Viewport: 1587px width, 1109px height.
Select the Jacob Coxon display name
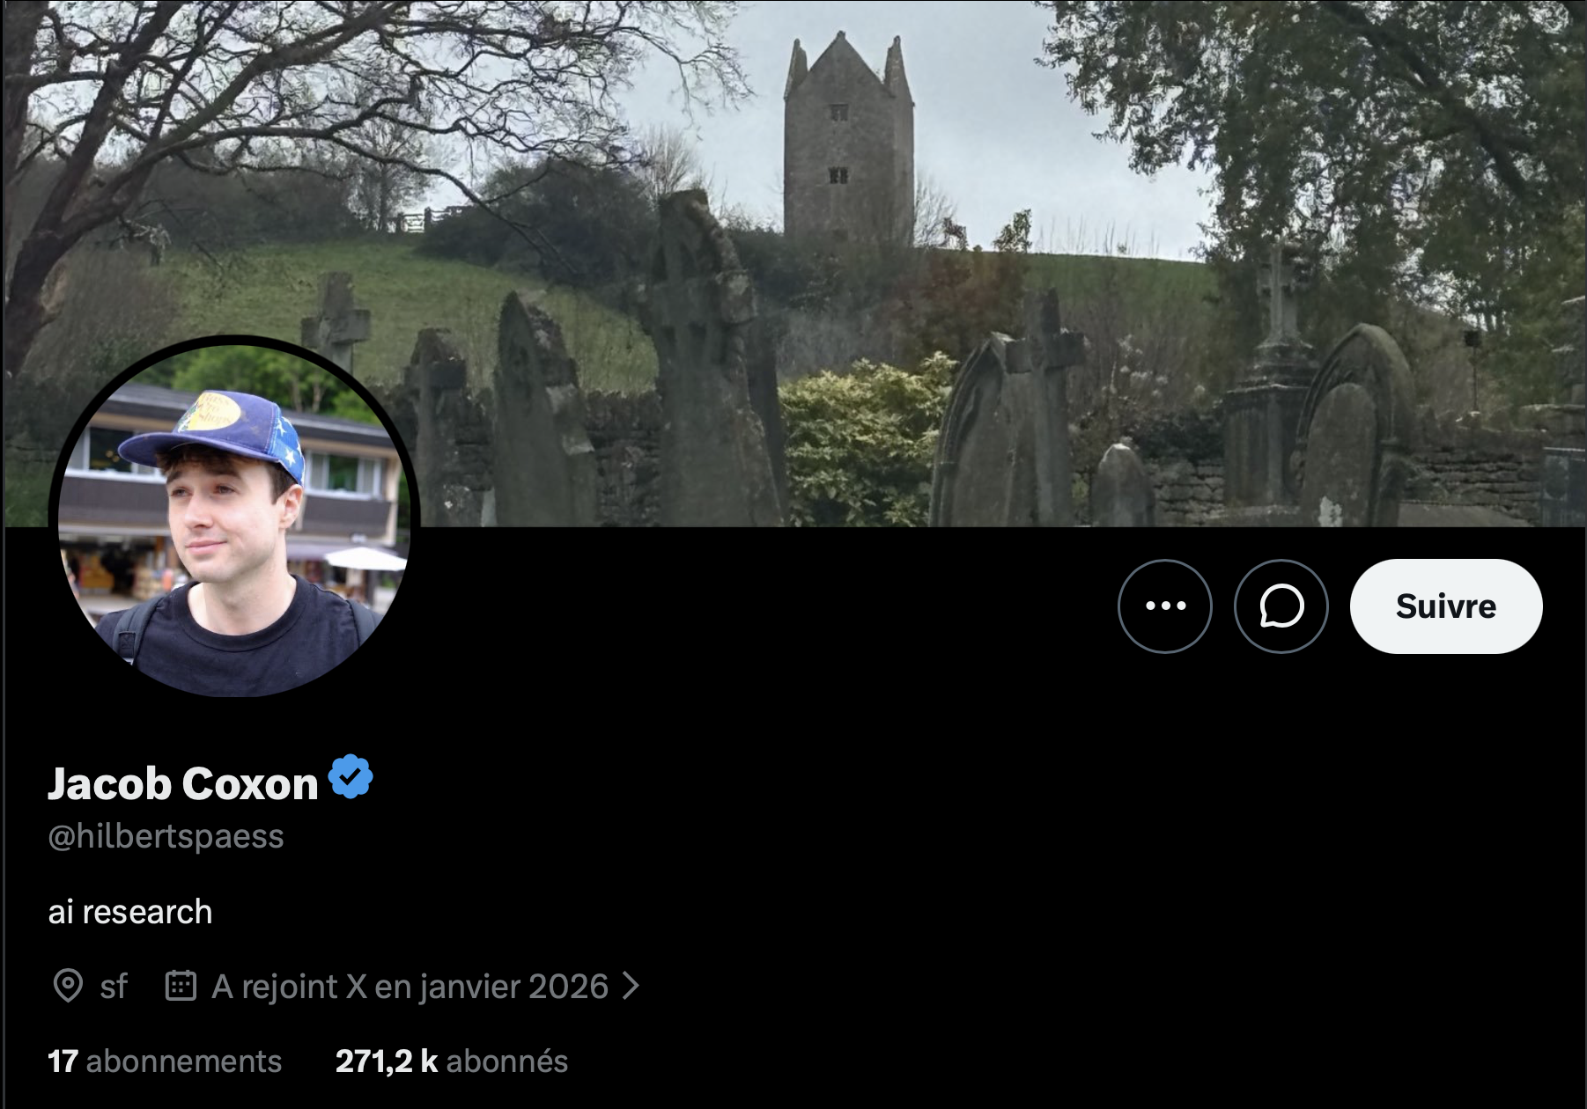point(182,783)
